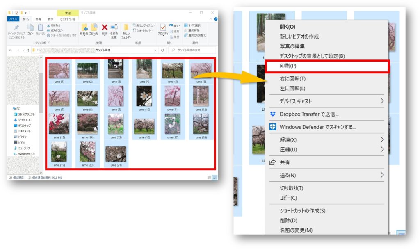The height and width of the screenshot is (249, 420).
Task: Click the 移動先 (move to) ribbon icon
Action: click(x=85, y=30)
